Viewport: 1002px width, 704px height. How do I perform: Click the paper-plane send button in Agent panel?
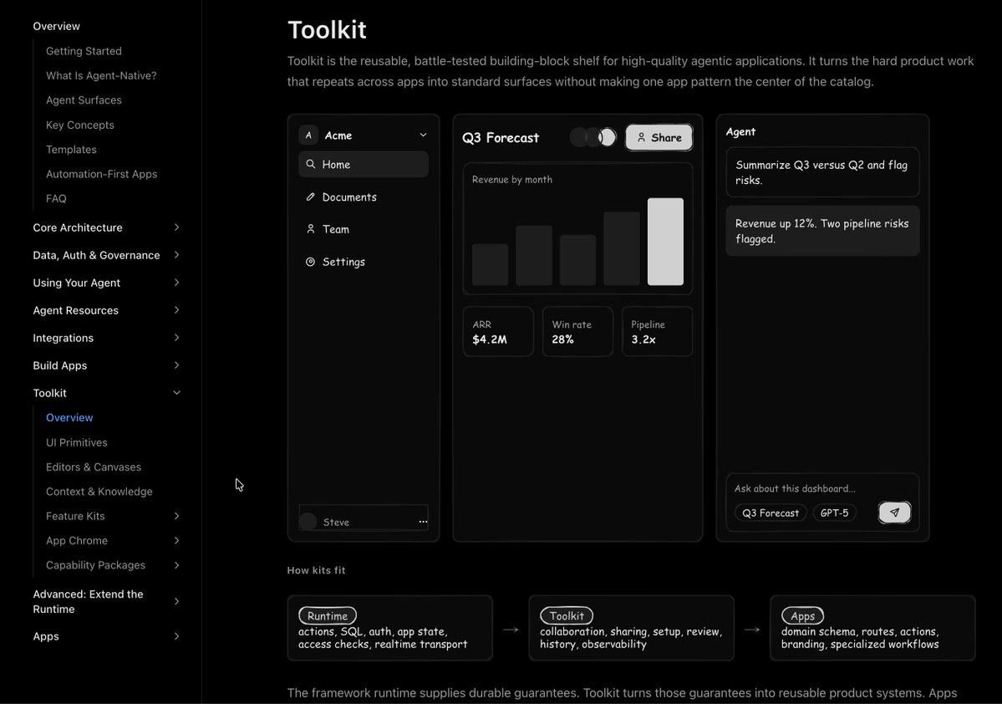click(895, 513)
